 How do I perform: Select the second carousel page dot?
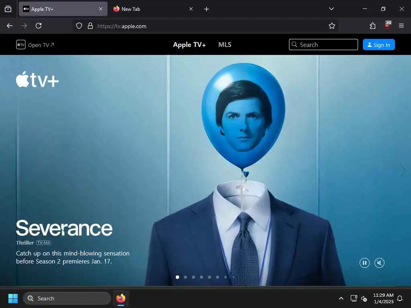185,277
